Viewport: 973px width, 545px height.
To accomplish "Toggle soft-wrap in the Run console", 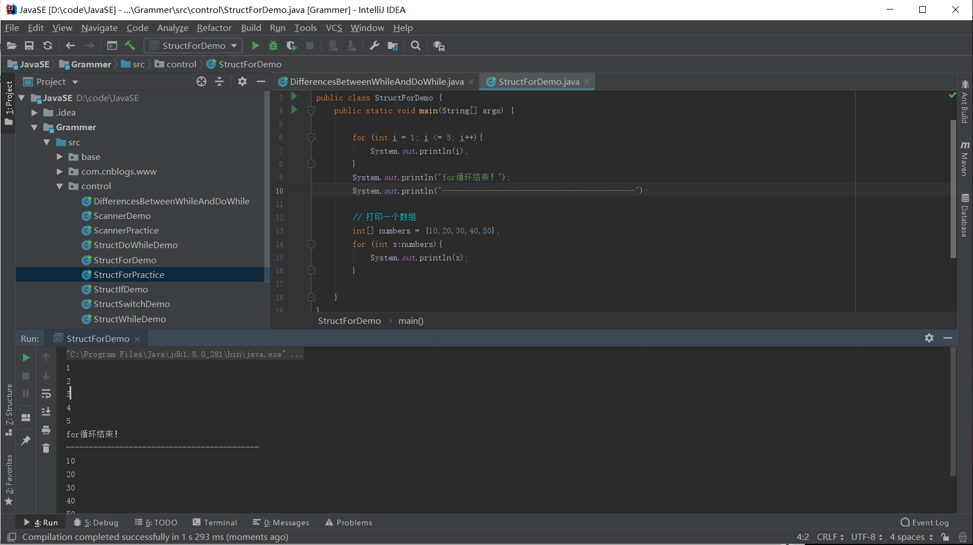I will pos(46,393).
